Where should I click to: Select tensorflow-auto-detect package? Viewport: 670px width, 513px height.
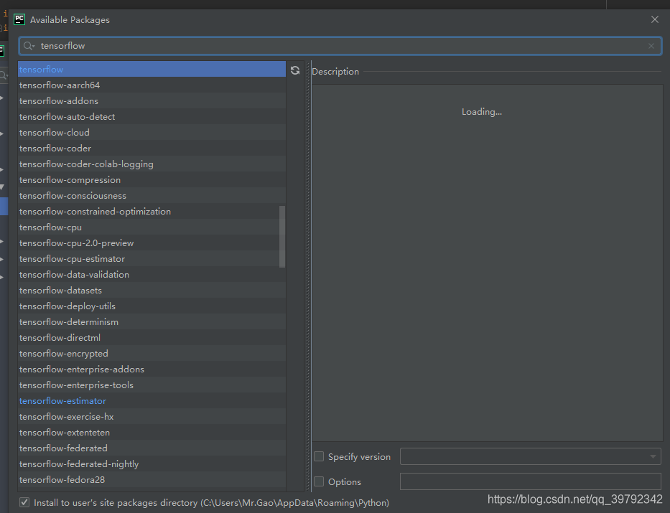(x=152, y=116)
